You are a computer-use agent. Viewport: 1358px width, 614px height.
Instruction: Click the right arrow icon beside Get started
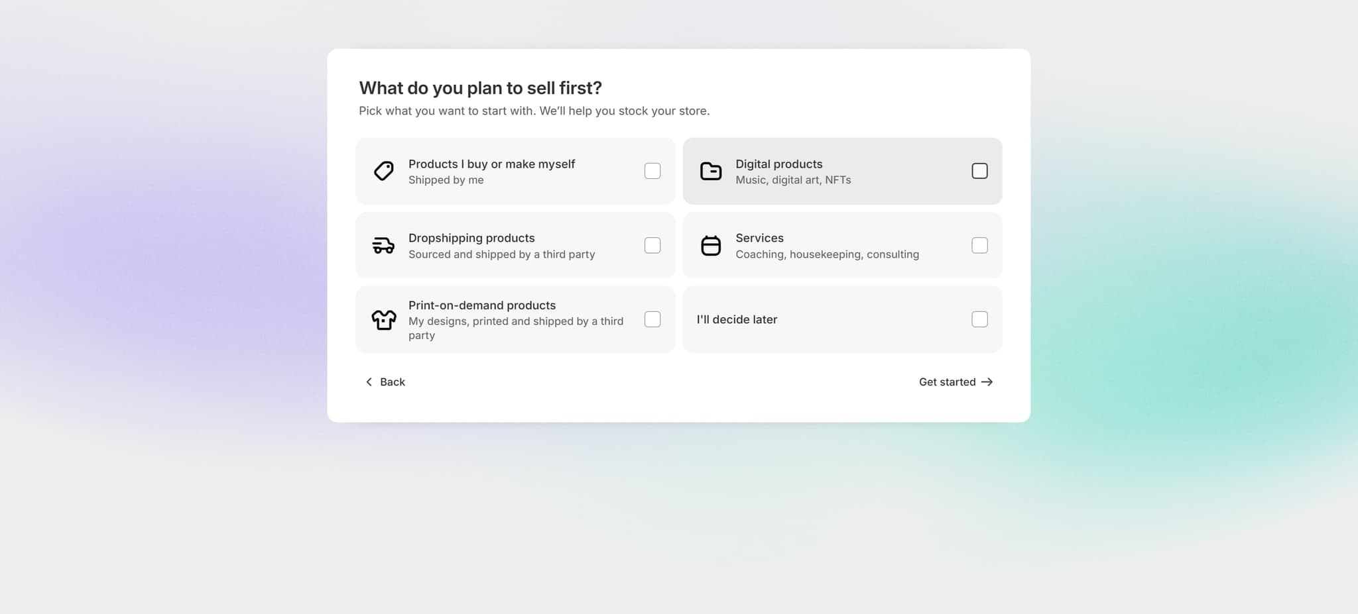987,382
